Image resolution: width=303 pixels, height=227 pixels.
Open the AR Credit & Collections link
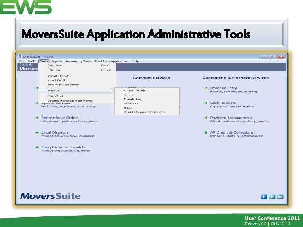(x=232, y=132)
